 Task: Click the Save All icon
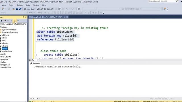click(x=20, y=9)
